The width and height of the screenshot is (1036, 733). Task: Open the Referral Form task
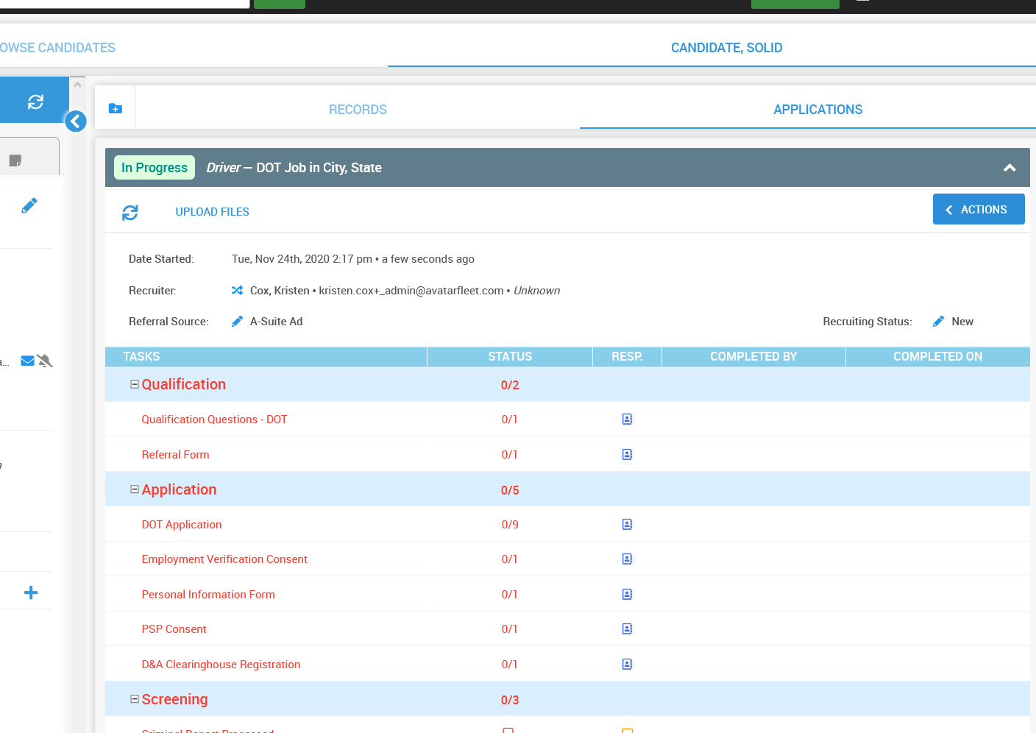(x=175, y=455)
